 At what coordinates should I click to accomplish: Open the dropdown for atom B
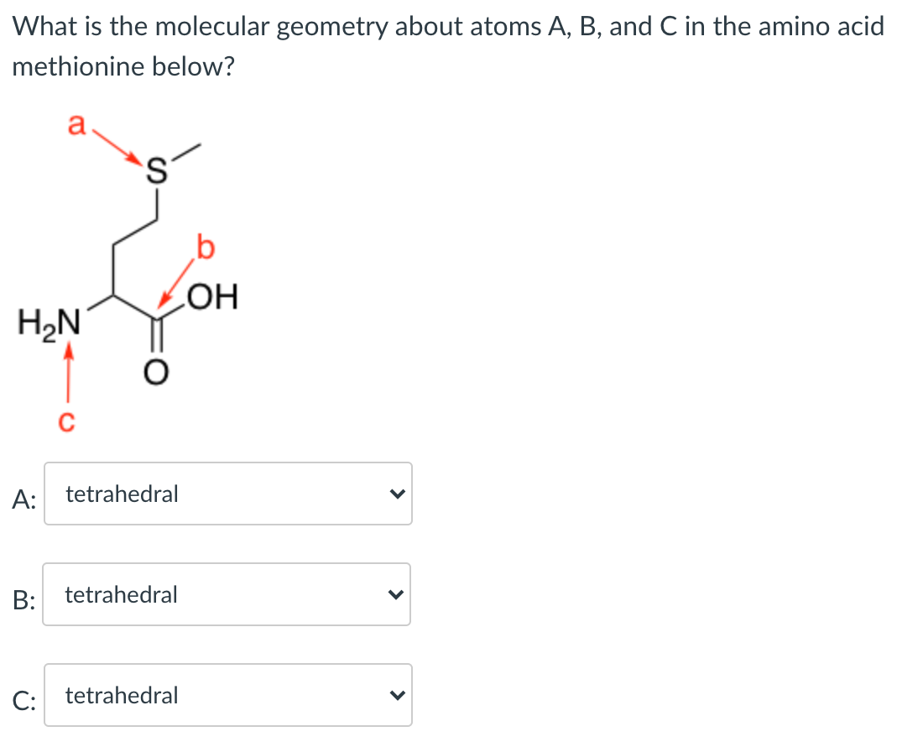coord(227,594)
